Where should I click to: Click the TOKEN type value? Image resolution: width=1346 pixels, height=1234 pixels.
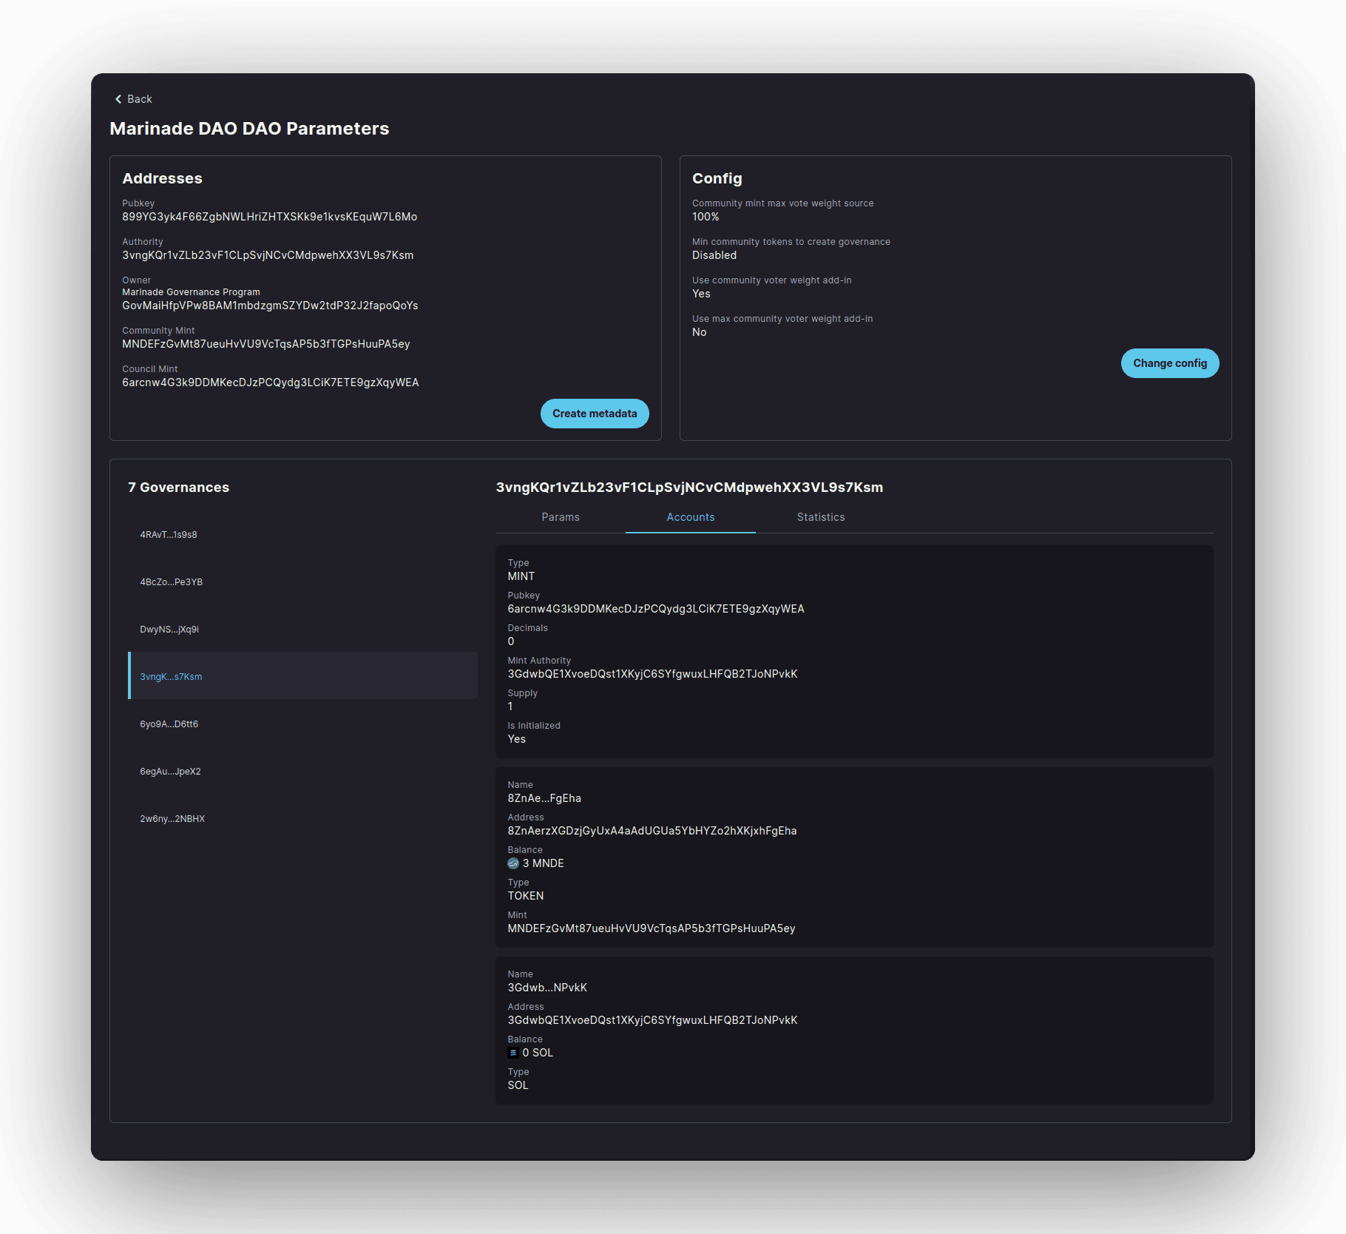point(526,896)
